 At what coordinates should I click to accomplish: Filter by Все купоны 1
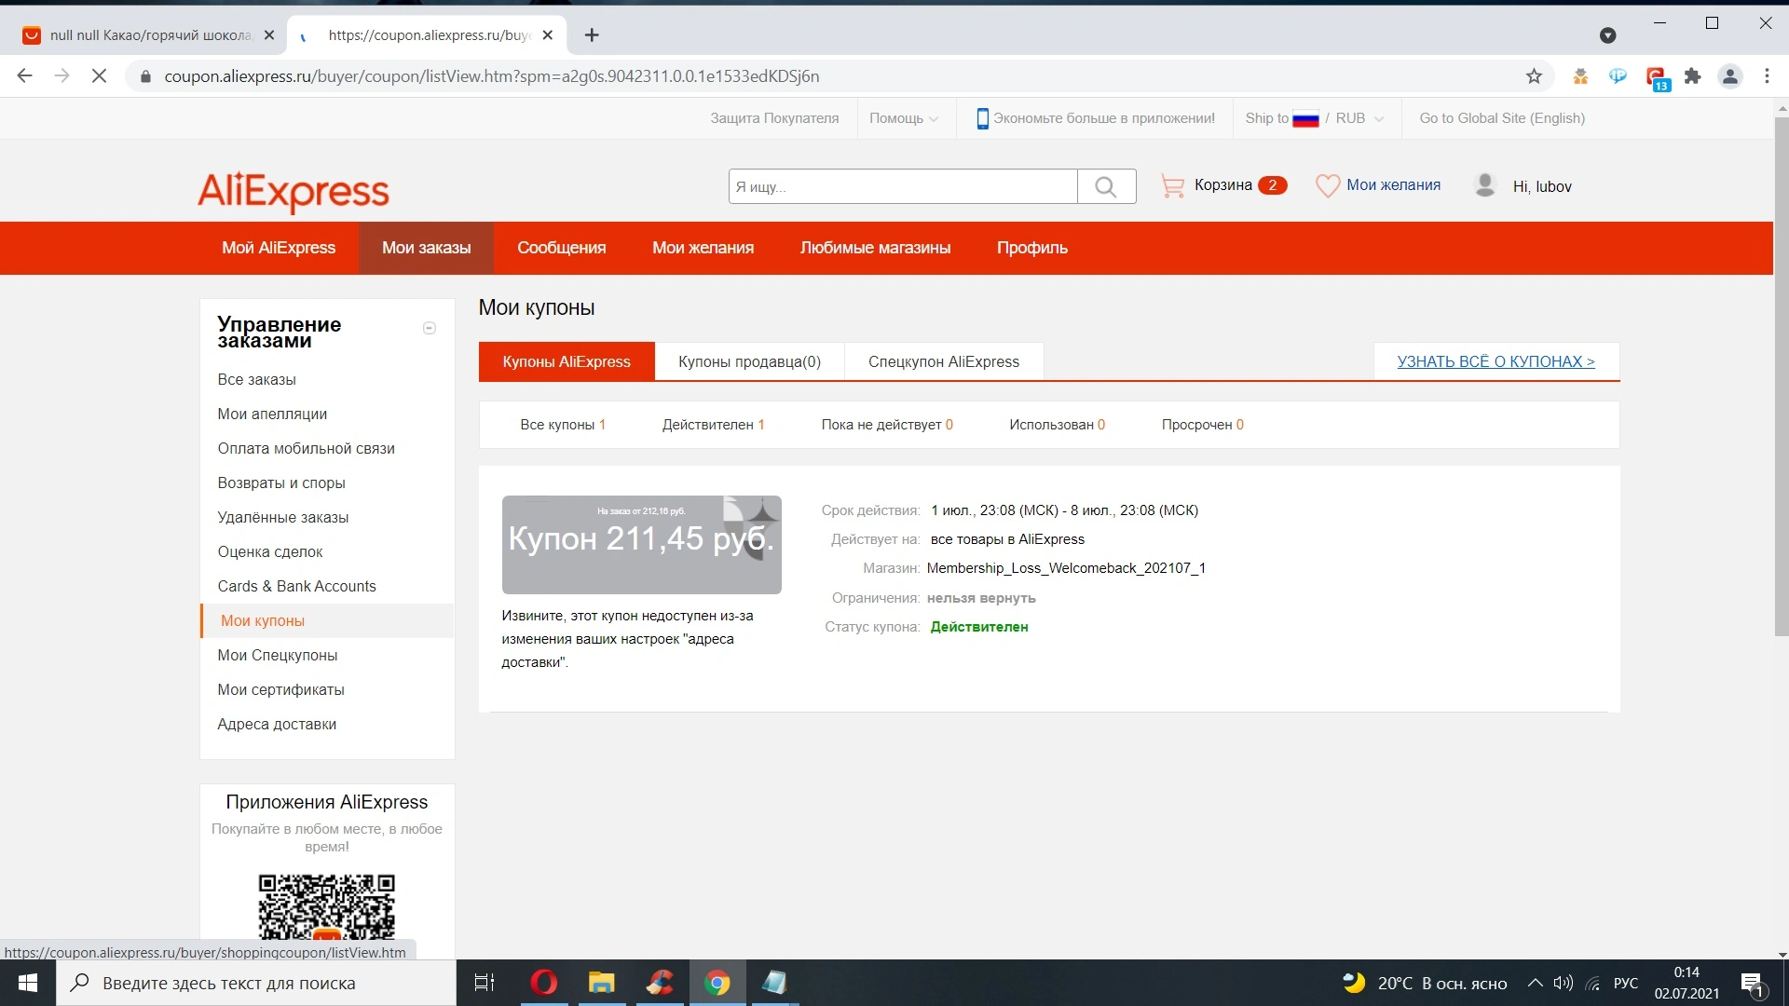[x=563, y=425]
